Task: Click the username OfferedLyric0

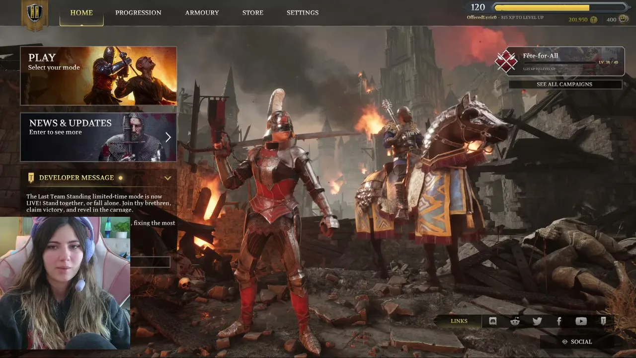Action: (x=482, y=18)
